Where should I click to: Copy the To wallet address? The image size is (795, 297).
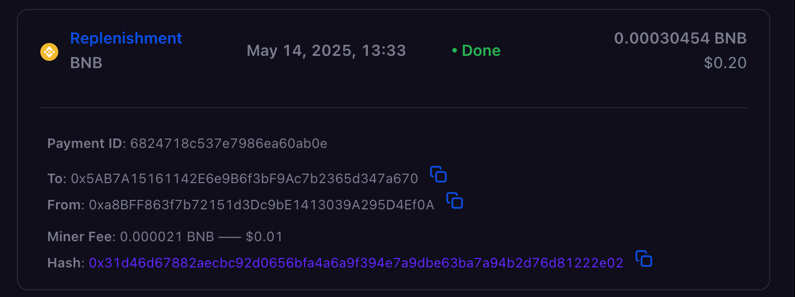[x=438, y=175]
